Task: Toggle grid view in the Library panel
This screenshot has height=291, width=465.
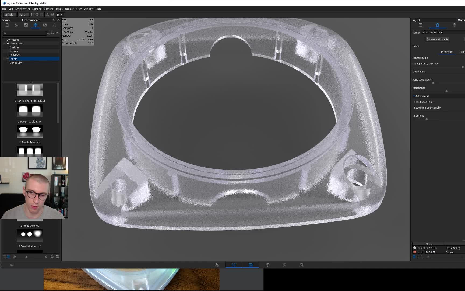Action: pyautogui.click(x=8, y=257)
